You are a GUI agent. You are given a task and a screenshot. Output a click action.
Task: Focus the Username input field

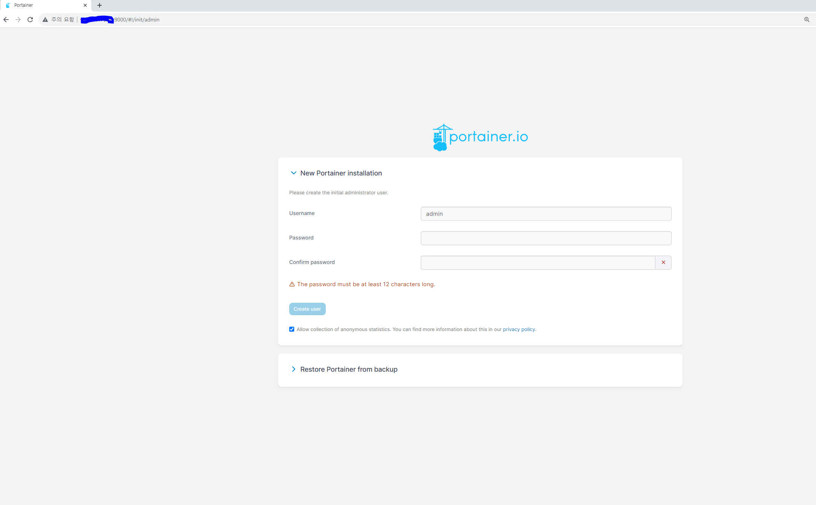546,214
